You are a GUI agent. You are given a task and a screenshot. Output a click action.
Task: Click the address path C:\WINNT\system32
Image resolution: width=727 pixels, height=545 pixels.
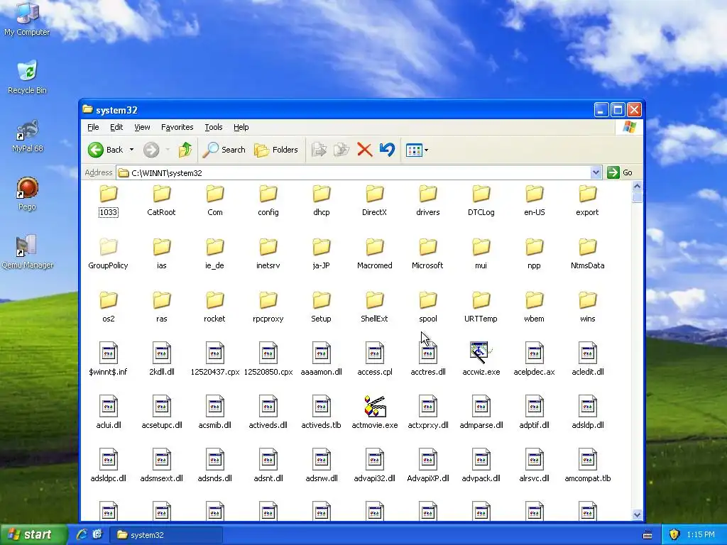click(166, 173)
